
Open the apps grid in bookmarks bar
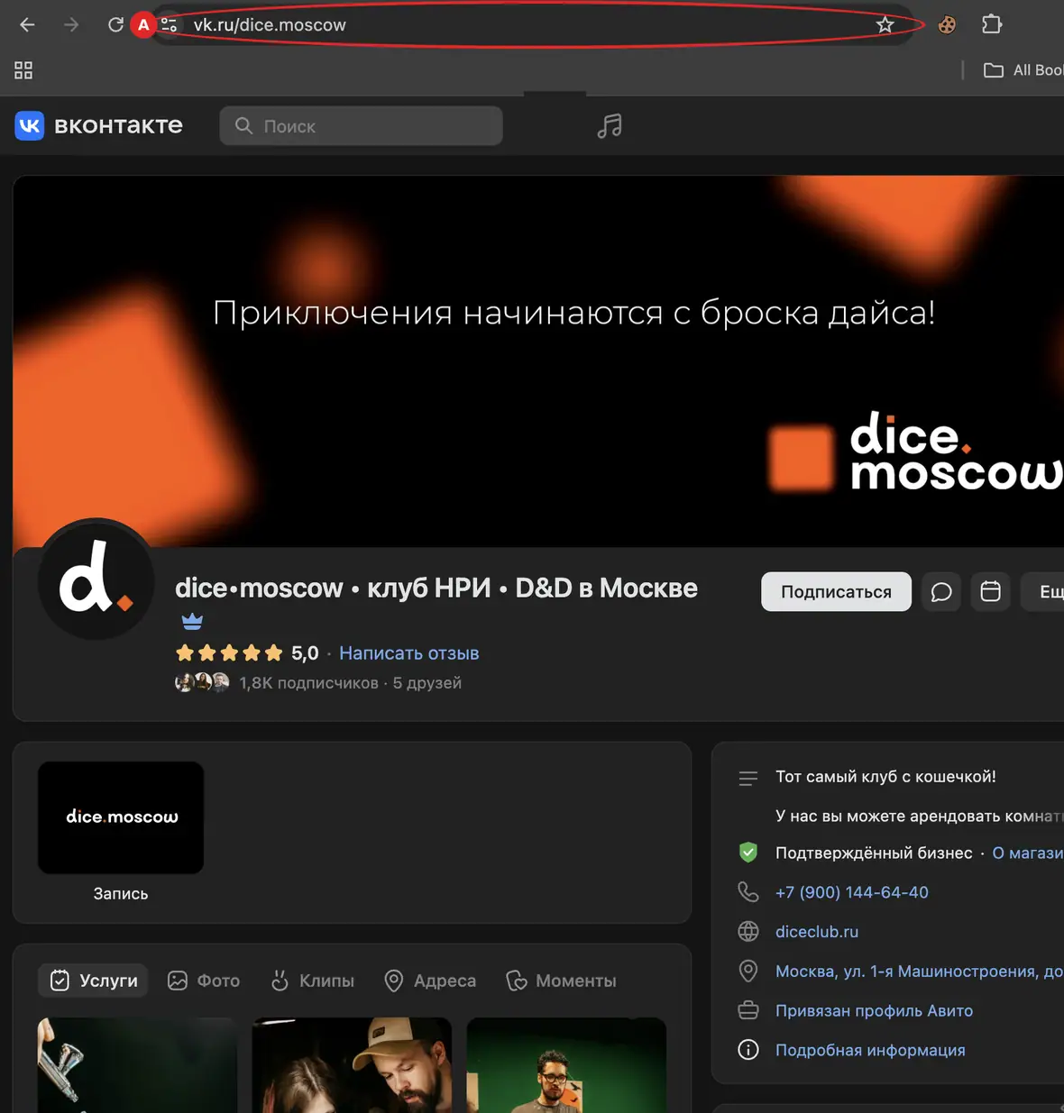pyautogui.click(x=23, y=70)
